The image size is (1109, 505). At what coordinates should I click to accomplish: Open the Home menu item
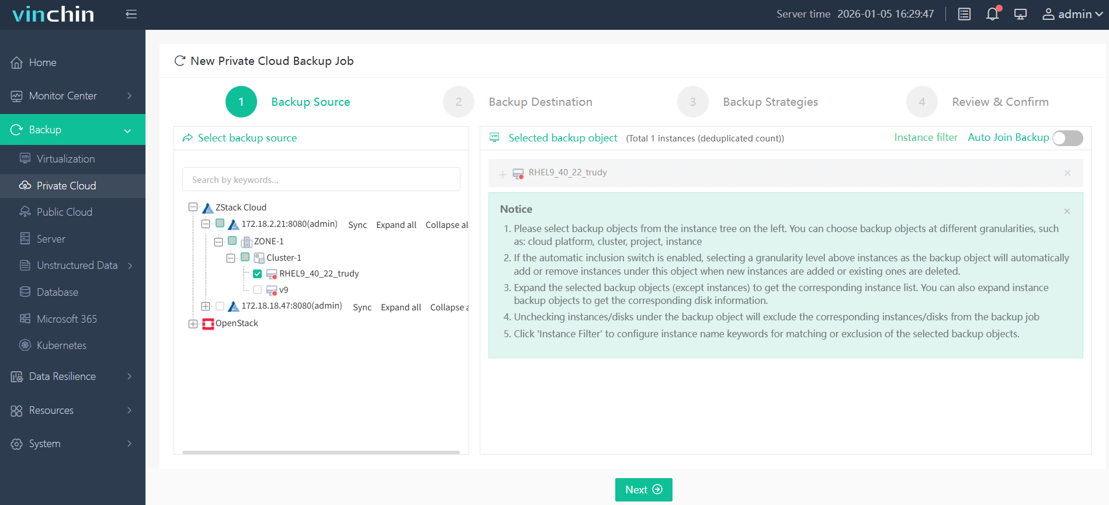[x=72, y=63]
